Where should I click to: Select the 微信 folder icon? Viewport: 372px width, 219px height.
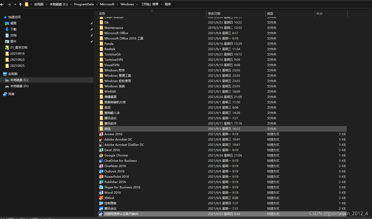(101, 129)
